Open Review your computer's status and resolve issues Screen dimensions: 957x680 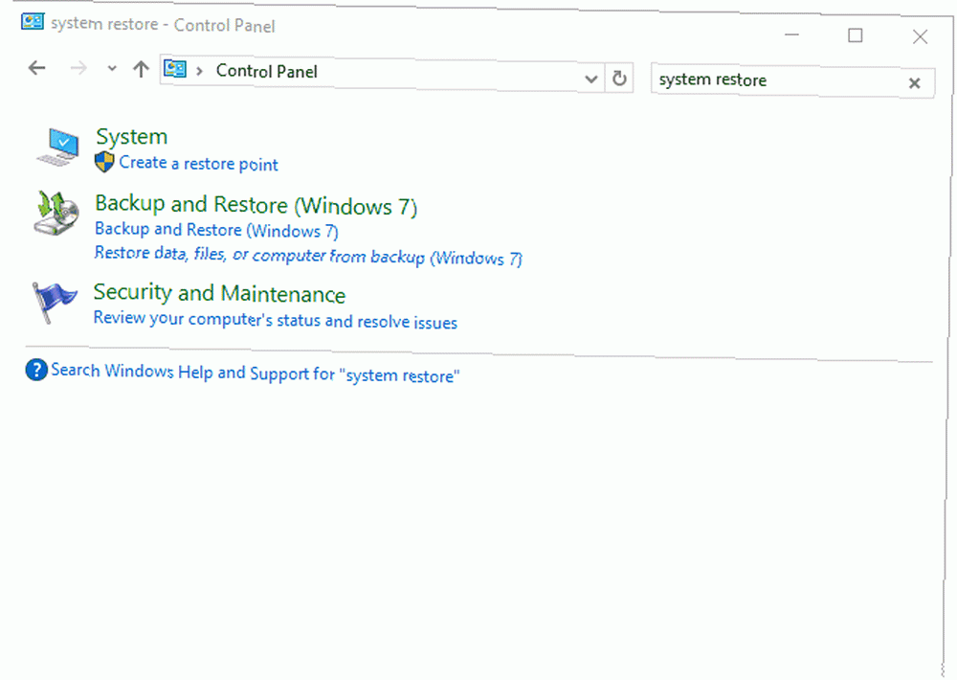coord(276,320)
